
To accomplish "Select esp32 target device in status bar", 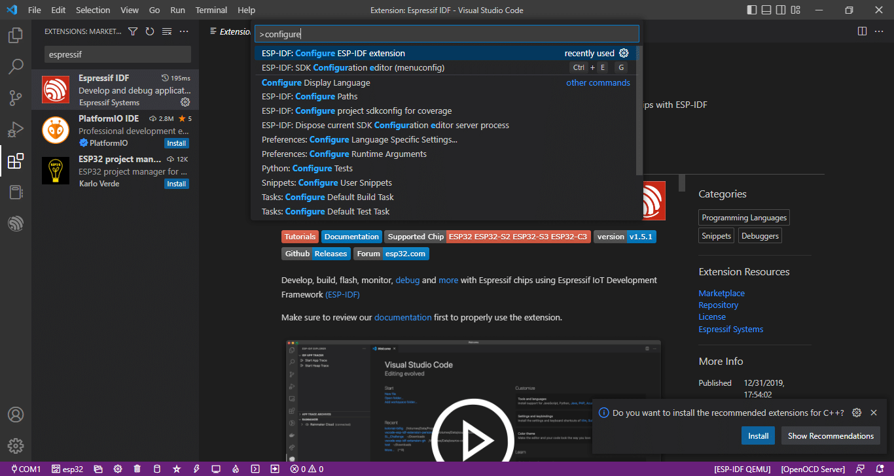I will [67, 469].
